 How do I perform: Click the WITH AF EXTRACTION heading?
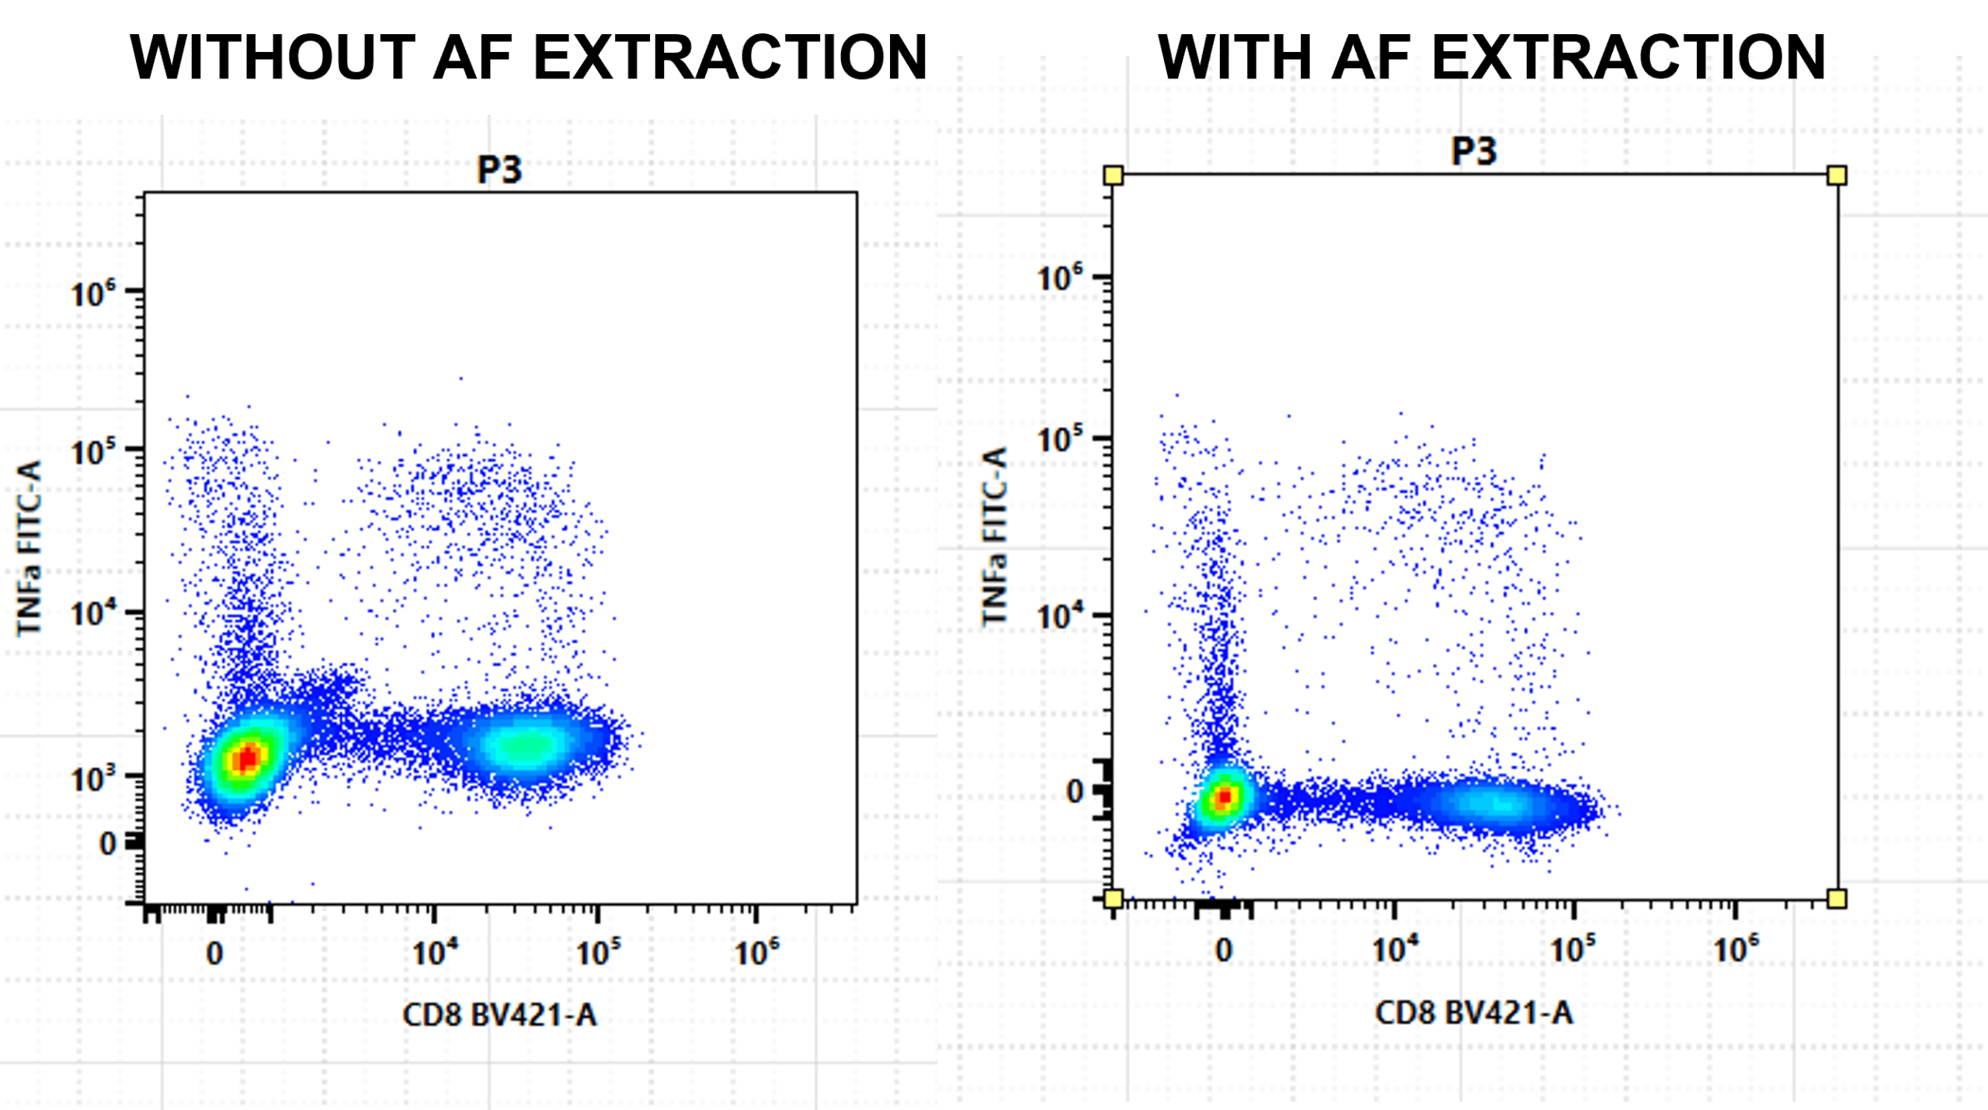[1492, 57]
